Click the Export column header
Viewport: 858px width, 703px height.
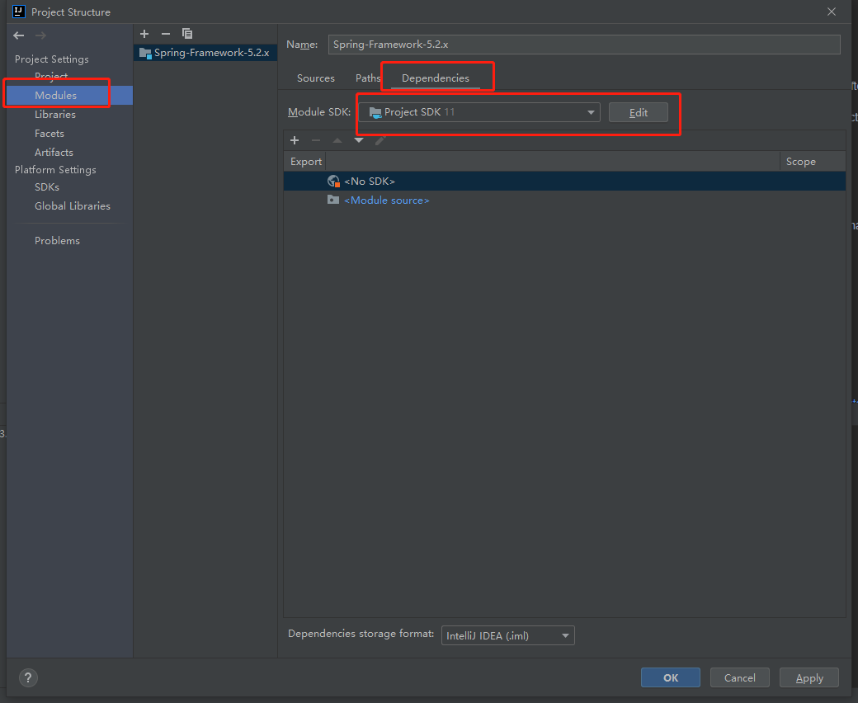[x=306, y=162]
